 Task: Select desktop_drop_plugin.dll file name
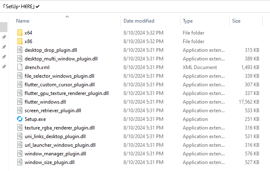(51, 50)
